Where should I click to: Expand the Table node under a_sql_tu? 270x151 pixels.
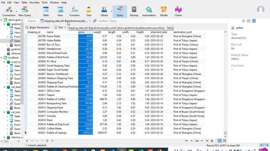point(8,66)
